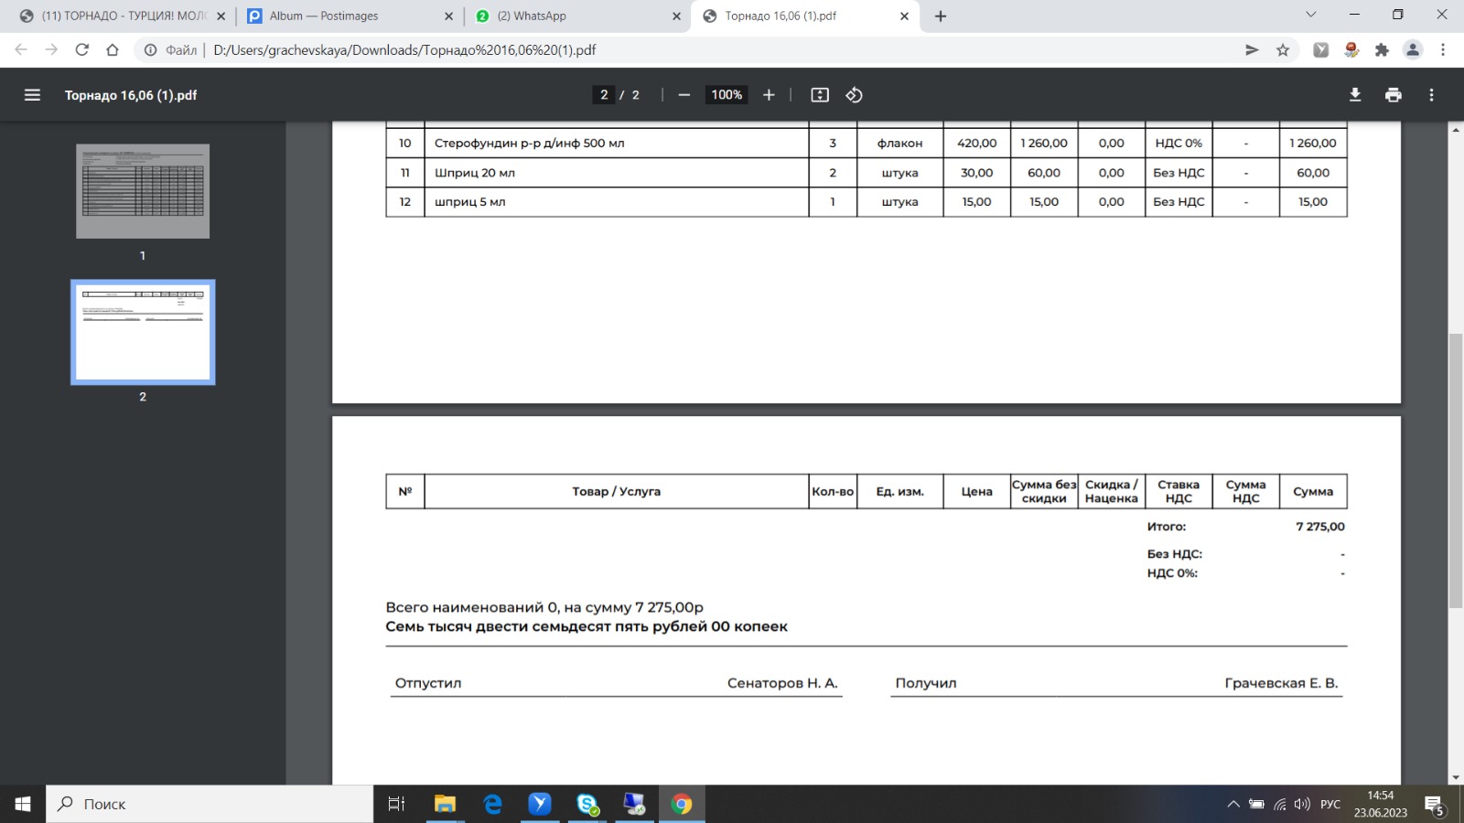This screenshot has height=823, width=1464.
Task: Go back in browser history
Action: pyautogui.click(x=21, y=50)
